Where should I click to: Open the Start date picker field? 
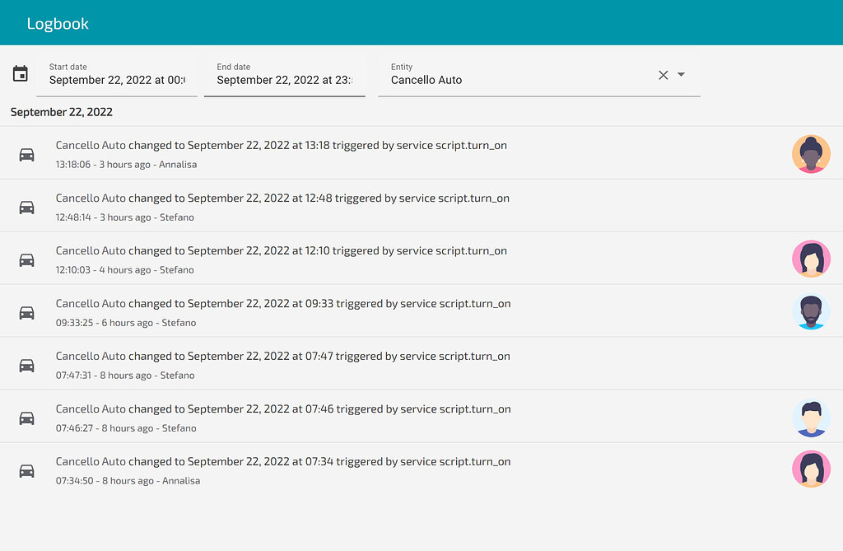click(x=115, y=80)
